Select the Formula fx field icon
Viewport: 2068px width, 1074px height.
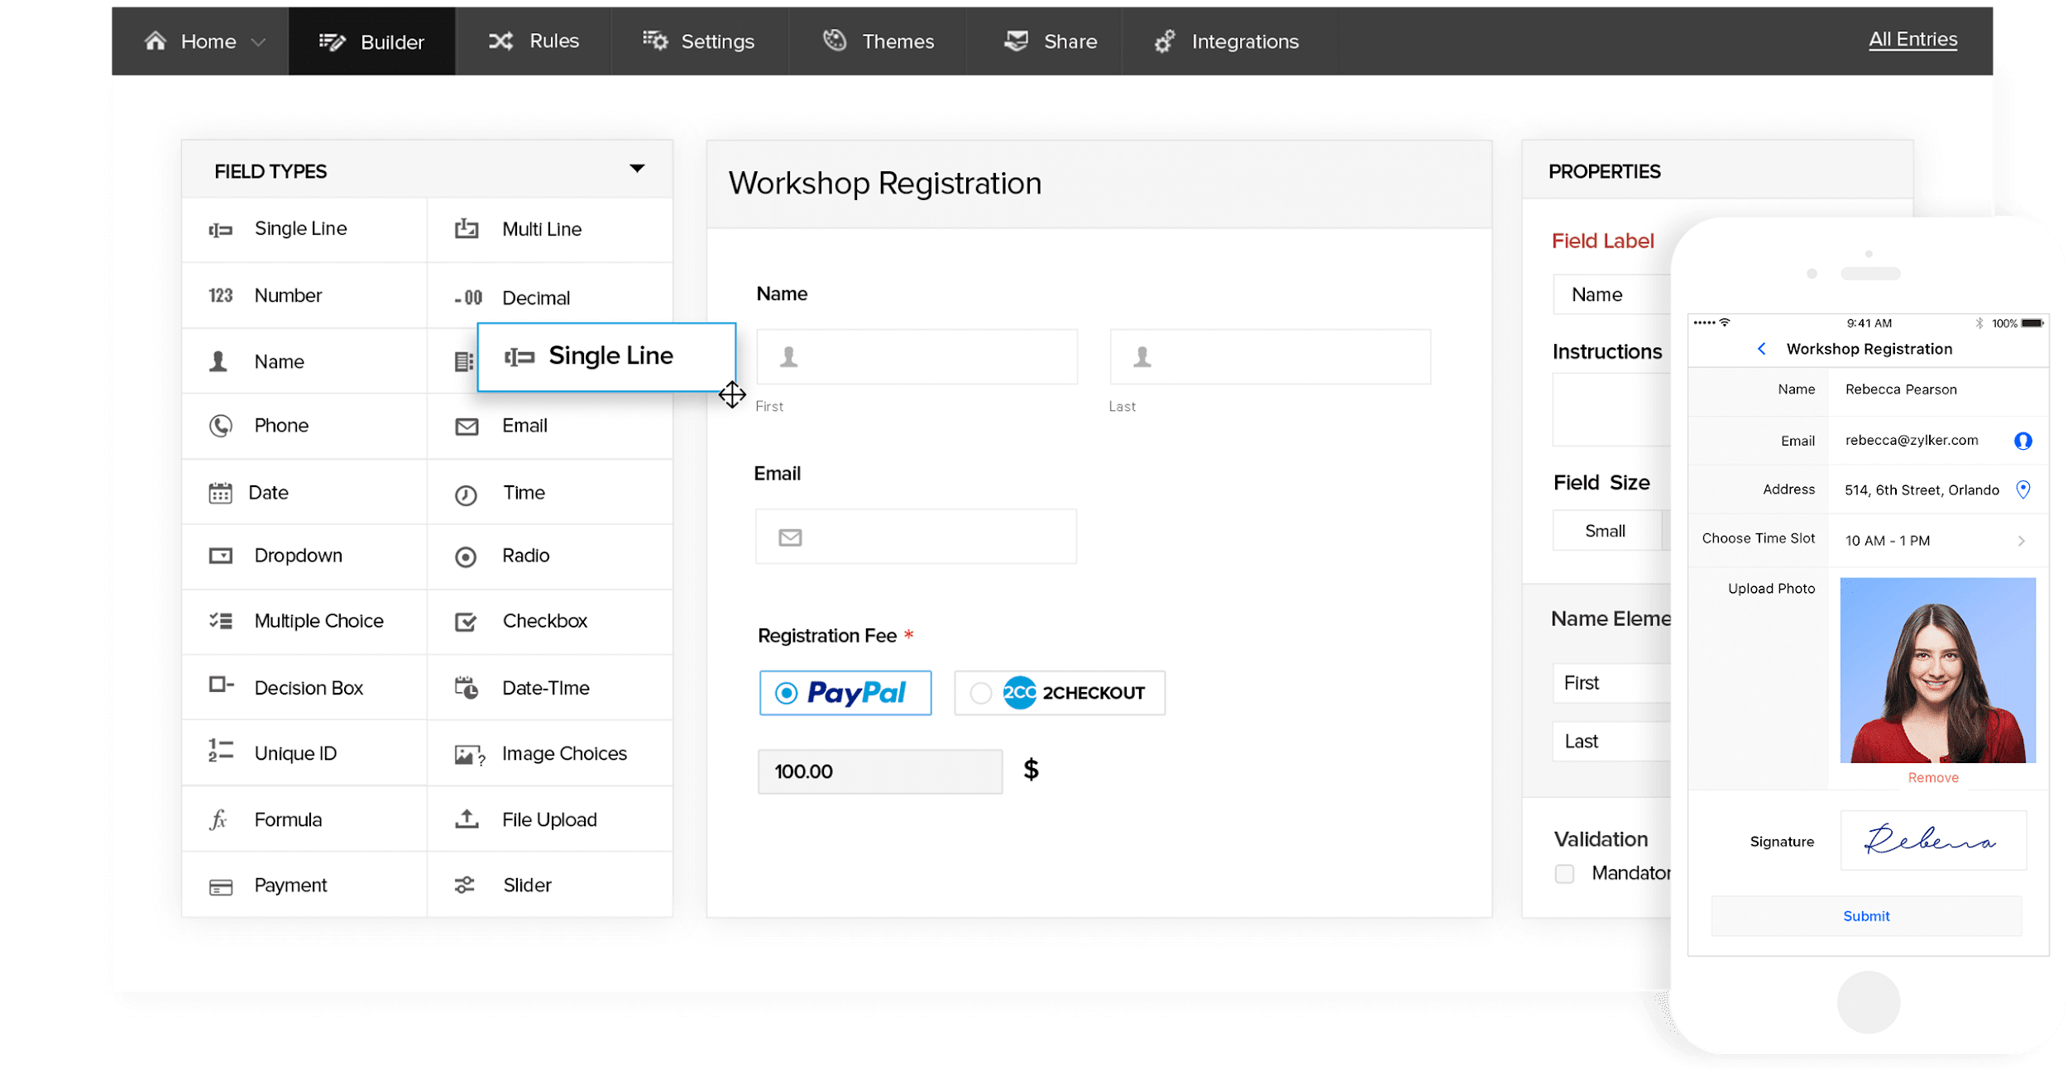click(218, 819)
